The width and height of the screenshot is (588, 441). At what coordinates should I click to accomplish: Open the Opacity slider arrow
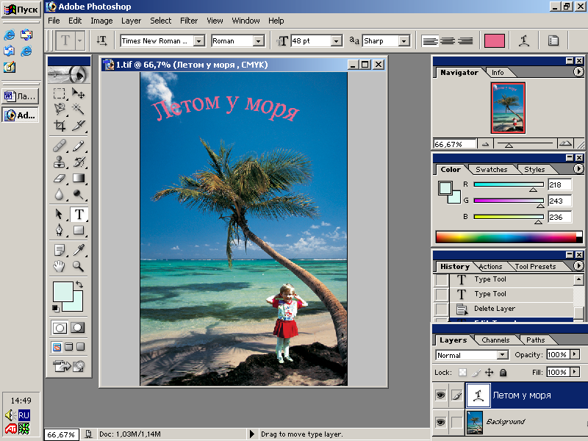pos(574,354)
